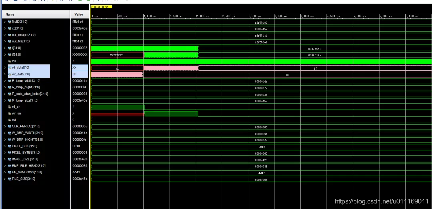The image size is (432, 209).
Task: Select the rst signal name
Action: click(14, 120)
